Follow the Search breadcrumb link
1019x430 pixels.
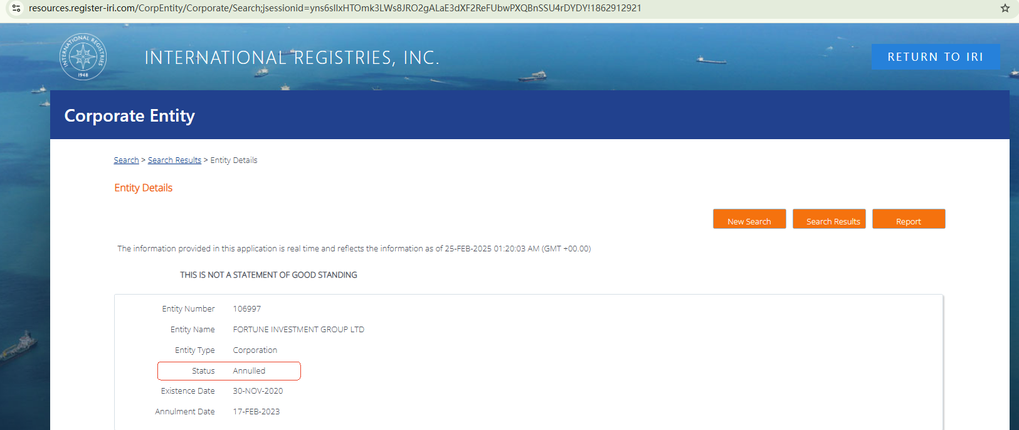click(126, 160)
